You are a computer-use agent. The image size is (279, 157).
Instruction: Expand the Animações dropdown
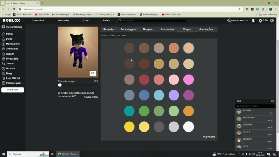tap(207, 29)
